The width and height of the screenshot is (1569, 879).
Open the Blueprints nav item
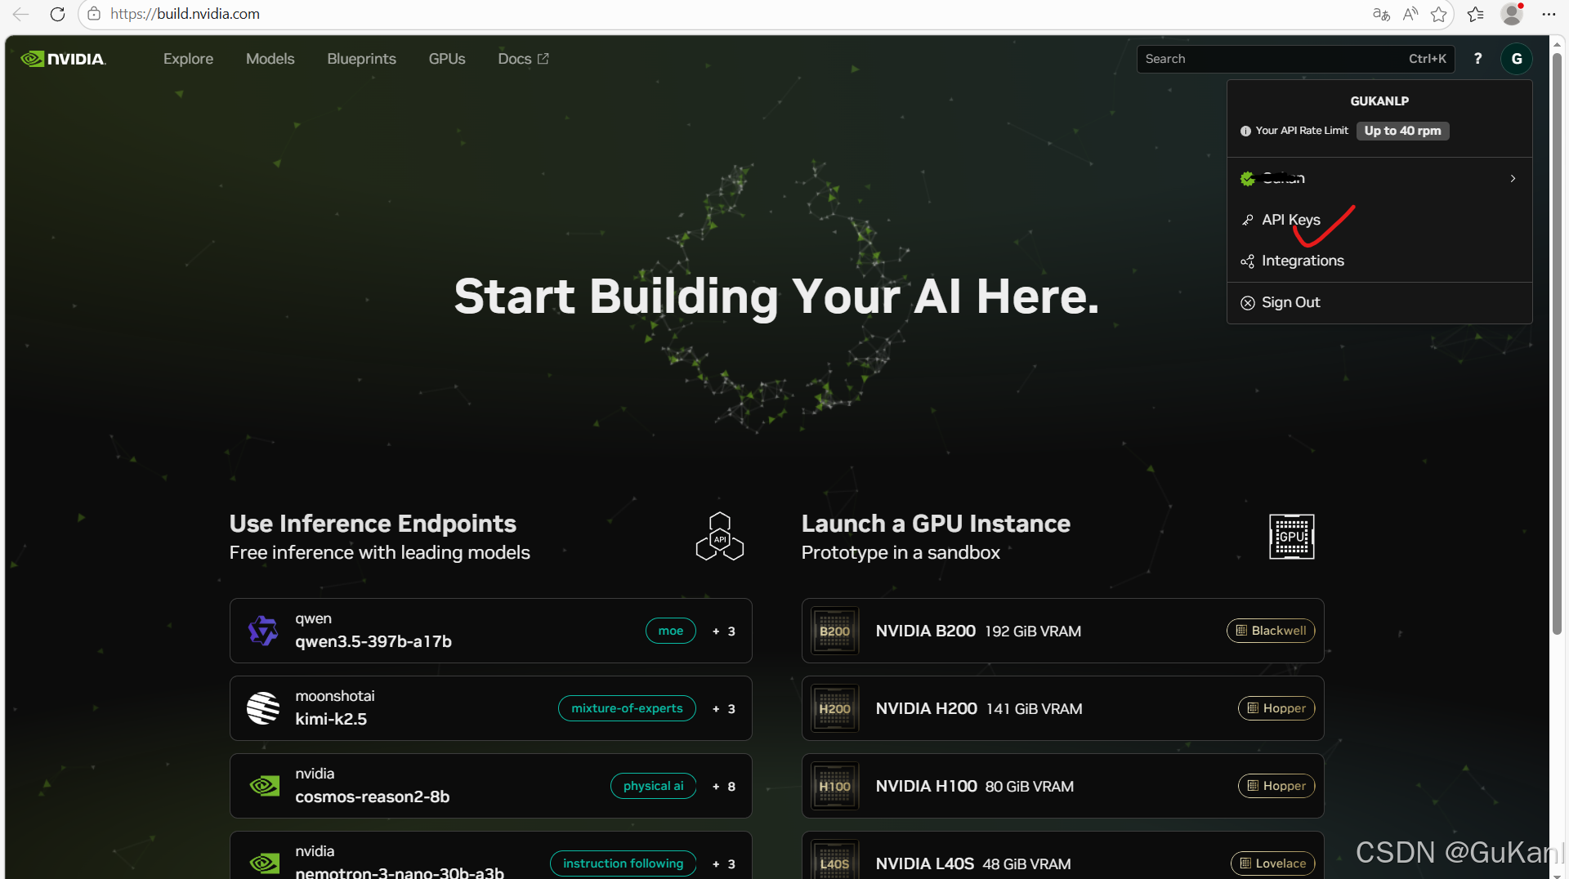pyautogui.click(x=361, y=59)
